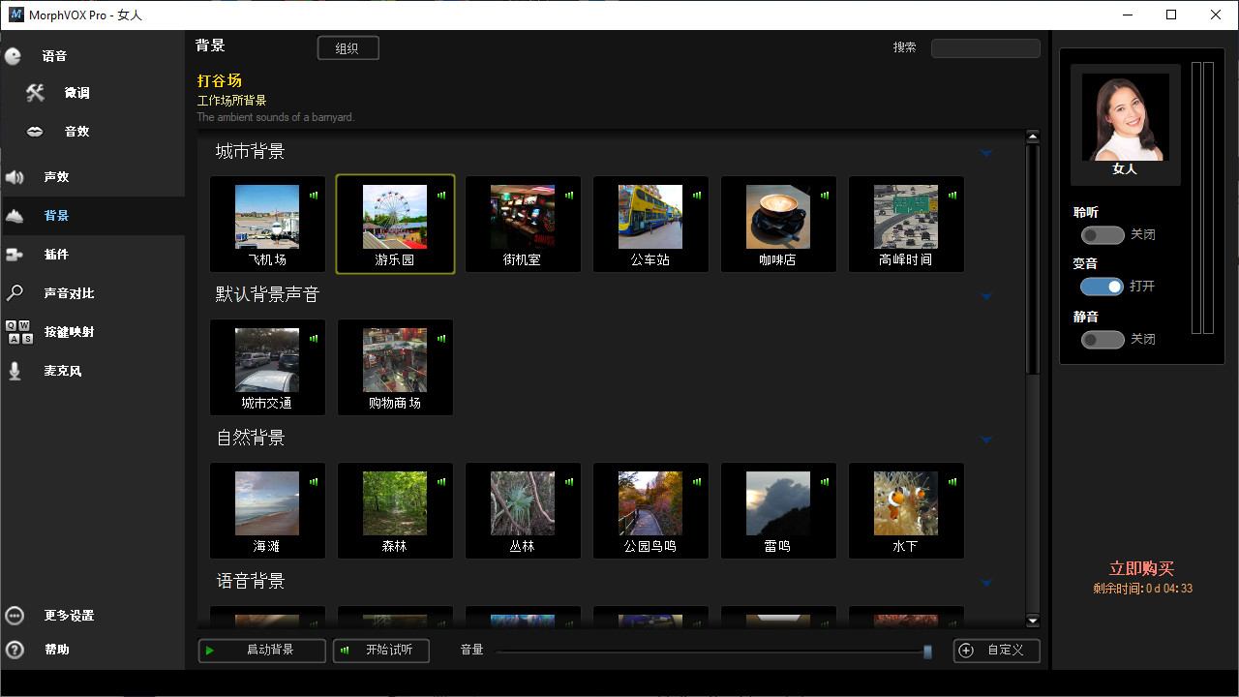Click the 音量 volume slider handle
This screenshot has width=1239, height=697.
[927, 652]
